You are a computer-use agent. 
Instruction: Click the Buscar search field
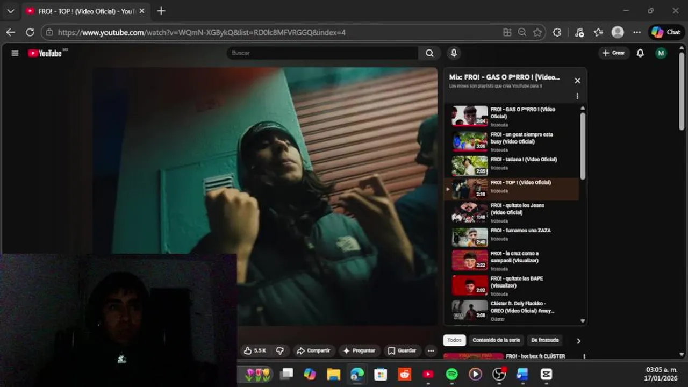click(322, 53)
